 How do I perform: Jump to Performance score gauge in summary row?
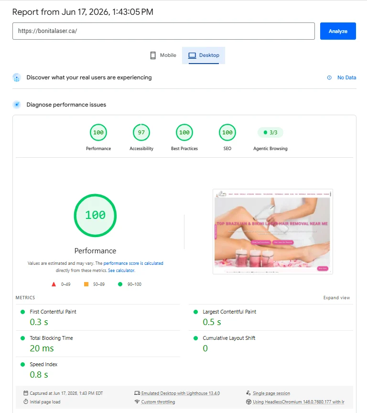pyautogui.click(x=98, y=132)
